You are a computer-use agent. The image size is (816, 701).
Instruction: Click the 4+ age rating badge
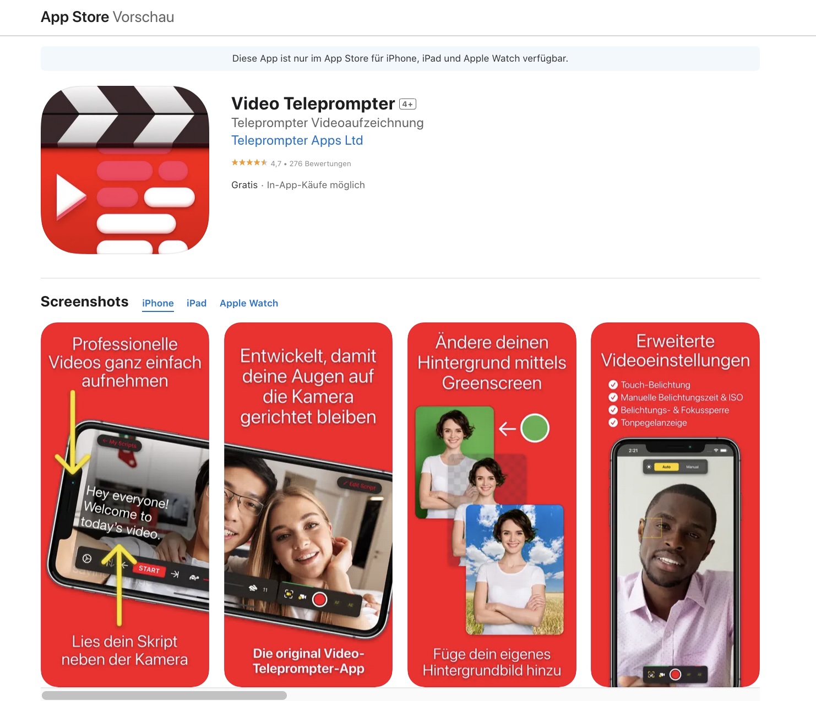[x=407, y=104]
